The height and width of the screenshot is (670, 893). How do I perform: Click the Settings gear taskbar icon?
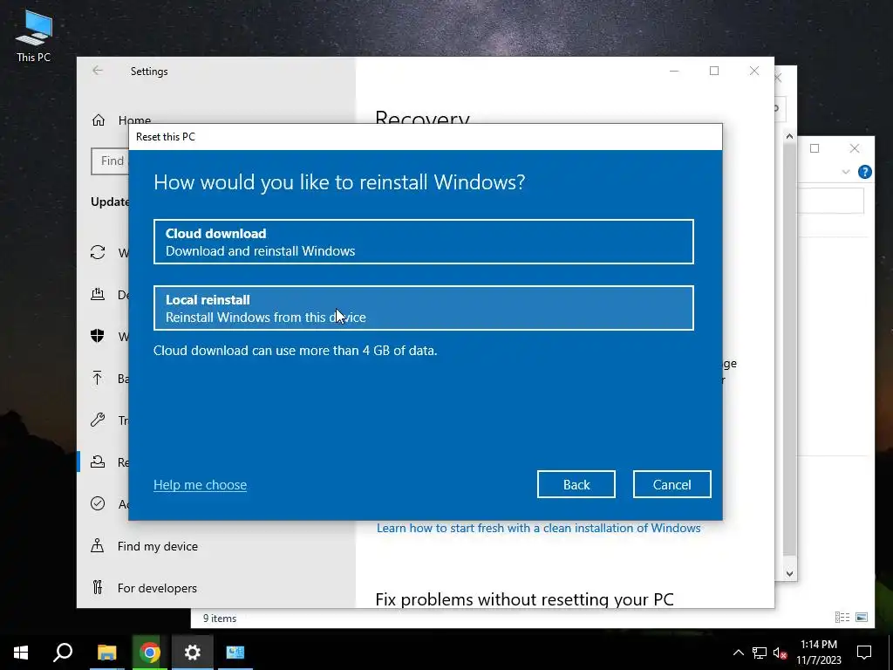point(193,653)
